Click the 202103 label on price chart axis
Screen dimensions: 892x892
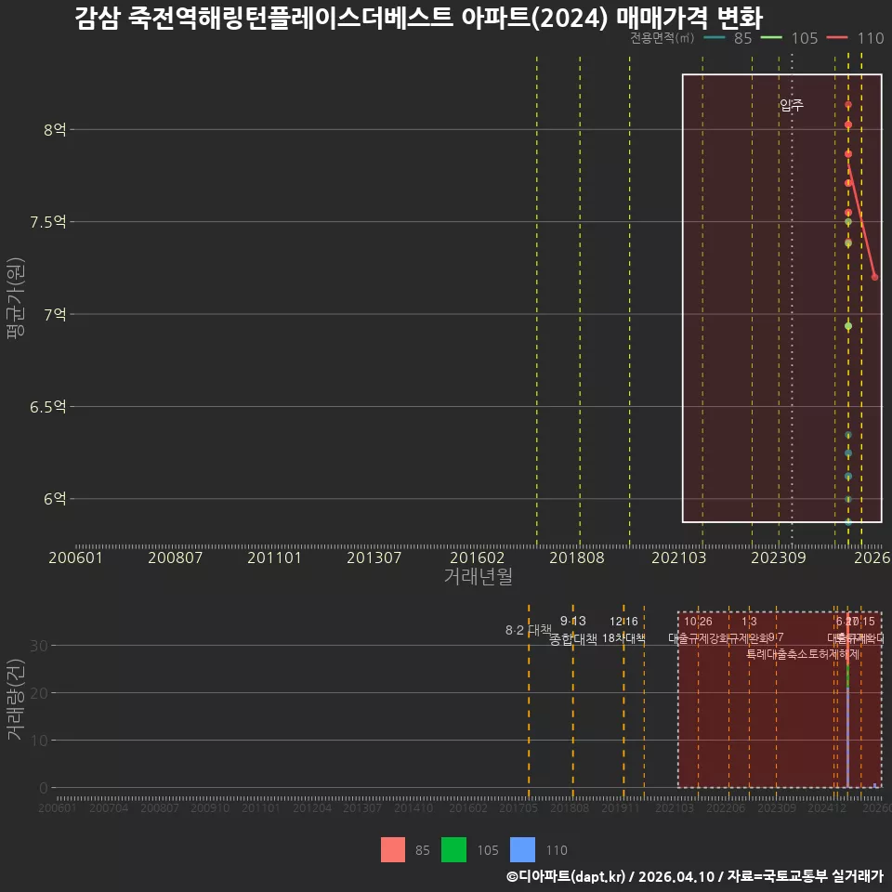678,557
